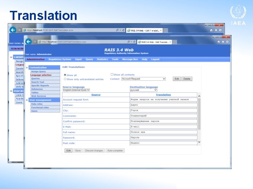
Task: Open the Regulatory System menu
Action: (x=60, y=59)
